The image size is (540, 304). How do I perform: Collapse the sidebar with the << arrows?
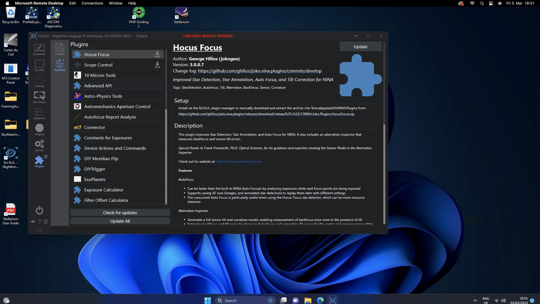click(x=39, y=230)
